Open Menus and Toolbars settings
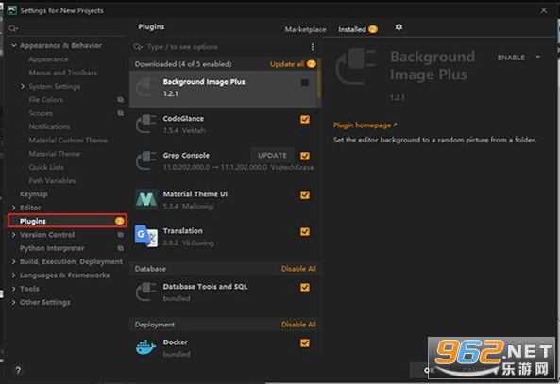The width and height of the screenshot is (560, 384). (63, 73)
